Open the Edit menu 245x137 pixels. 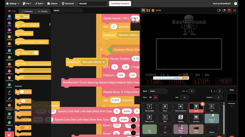click(x=39, y=4)
